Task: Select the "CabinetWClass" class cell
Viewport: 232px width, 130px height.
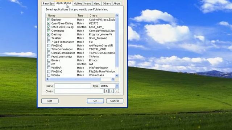Action: pos(102,19)
